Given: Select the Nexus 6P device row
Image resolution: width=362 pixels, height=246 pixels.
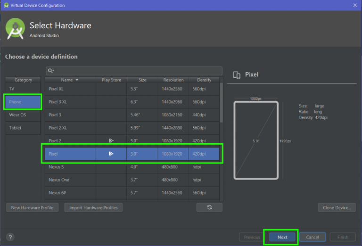Looking at the screenshot, I should (x=132, y=192).
